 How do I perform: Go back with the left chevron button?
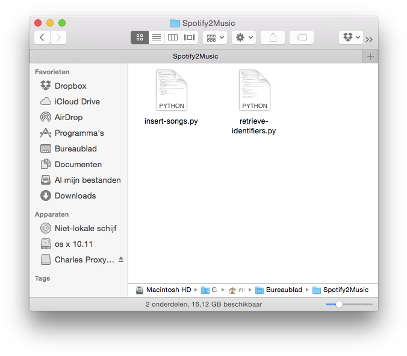42,37
